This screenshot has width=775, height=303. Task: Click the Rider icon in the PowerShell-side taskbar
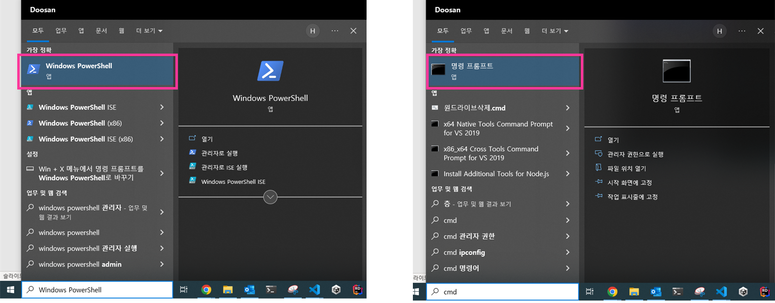[x=357, y=290]
